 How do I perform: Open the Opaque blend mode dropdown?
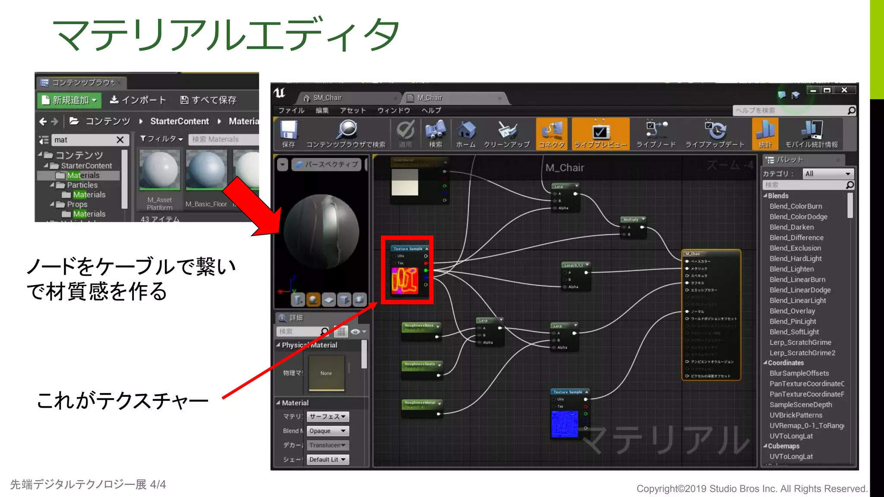point(328,431)
